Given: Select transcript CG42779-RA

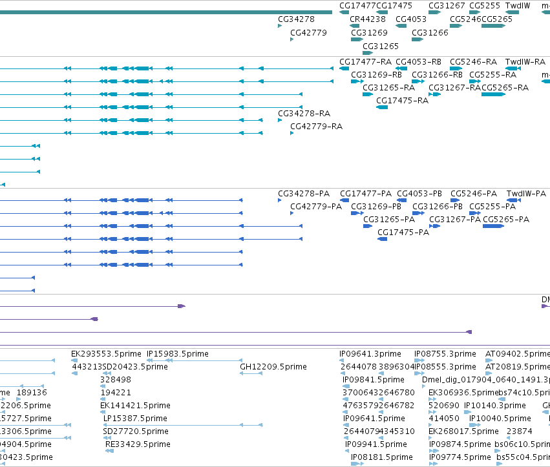Looking at the screenshot, I should (317, 127).
